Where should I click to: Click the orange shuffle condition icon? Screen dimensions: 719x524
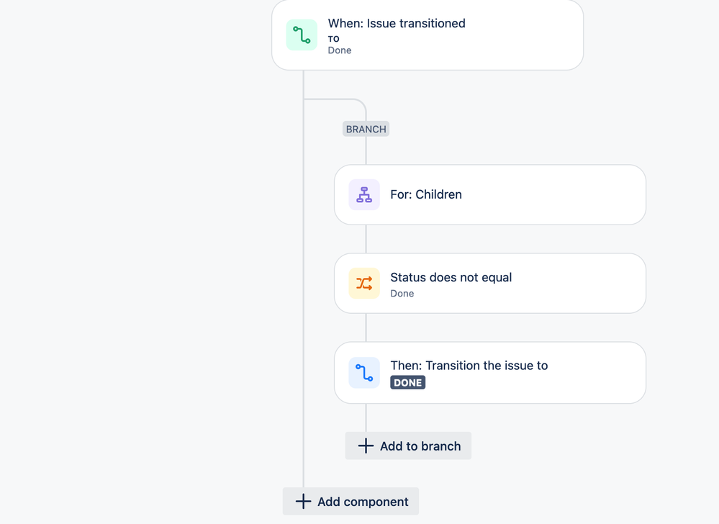(x=364, y=284)
